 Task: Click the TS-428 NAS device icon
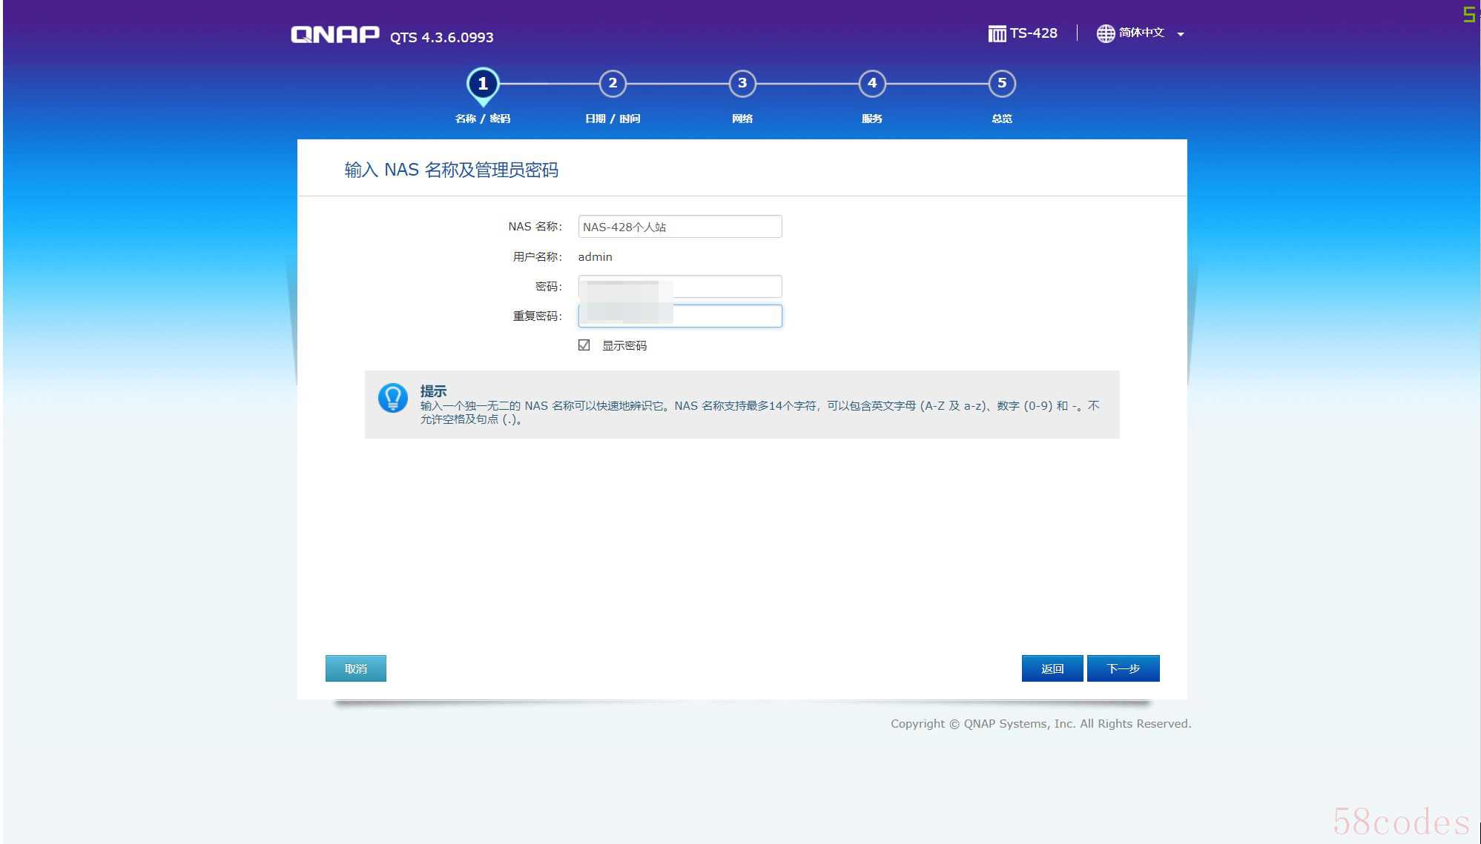point(997,33)
